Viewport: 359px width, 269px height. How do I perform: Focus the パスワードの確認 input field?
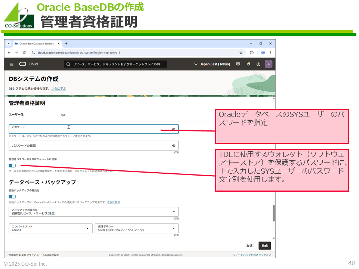[93, 146]
